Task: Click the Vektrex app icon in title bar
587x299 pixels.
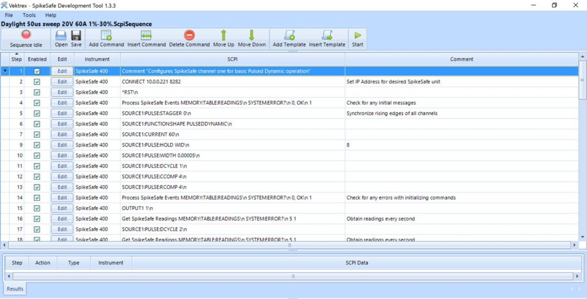Action: pos(4,5)
